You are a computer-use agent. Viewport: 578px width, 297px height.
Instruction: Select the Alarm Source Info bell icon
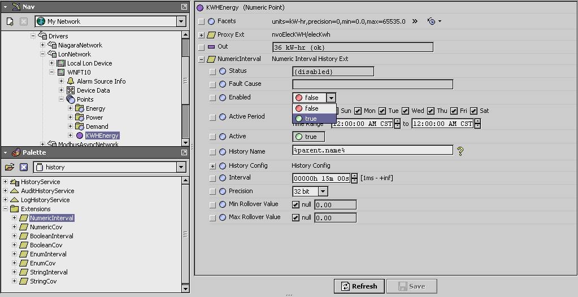(x=71, y=81)
